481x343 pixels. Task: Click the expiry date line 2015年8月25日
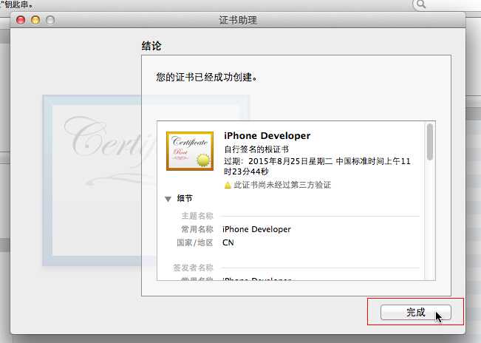click(317, 166)
